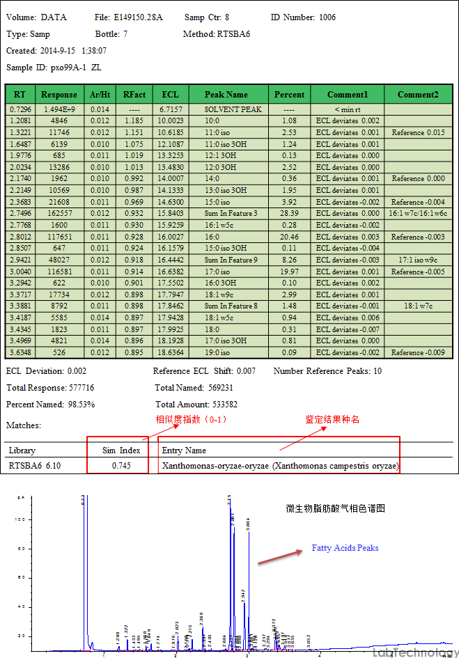Click the RT value 3.6348
The height and width of the screenshot is (658, 459).
[x=21, y=352]
